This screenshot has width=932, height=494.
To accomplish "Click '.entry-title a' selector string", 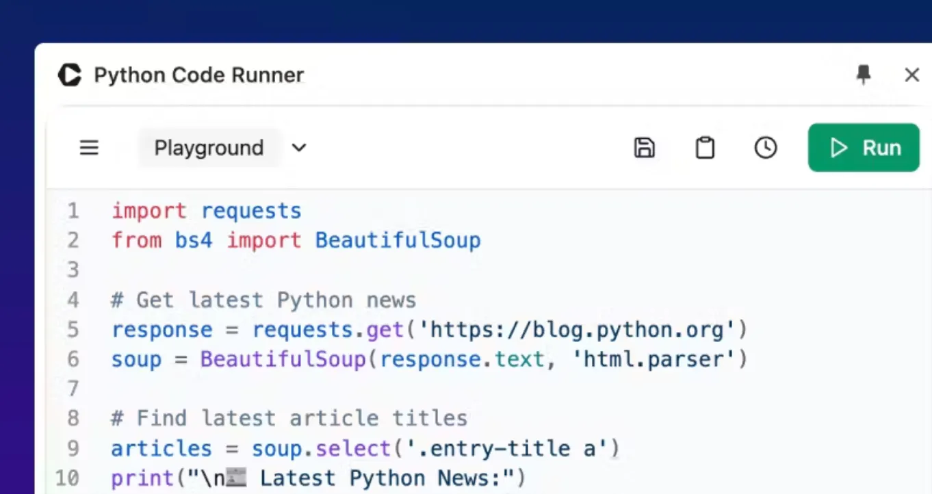I will pos(508,448).
